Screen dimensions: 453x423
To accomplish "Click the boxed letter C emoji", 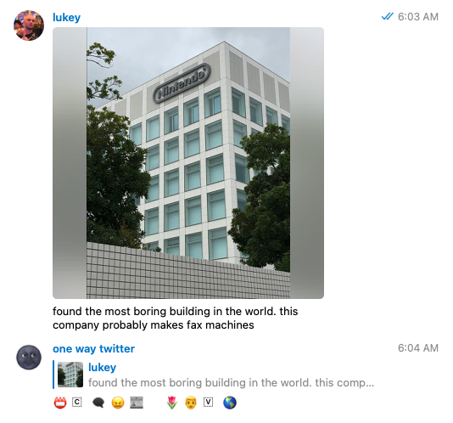I will [x=77, y=402].
